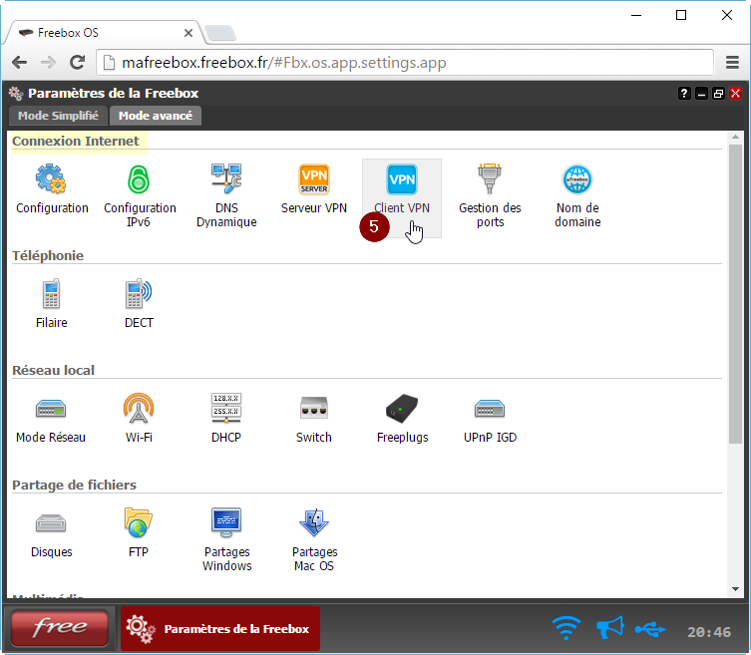Viewport: 751px width, 655px height.
Task: Open Wi-Fi antenna icon
Action: [139, 408]
